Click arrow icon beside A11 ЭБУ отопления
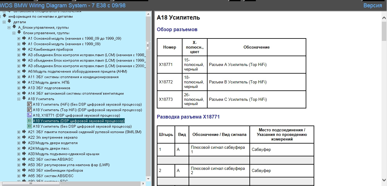The height and width of the screenshot is (186, 387). pos(24,77)
